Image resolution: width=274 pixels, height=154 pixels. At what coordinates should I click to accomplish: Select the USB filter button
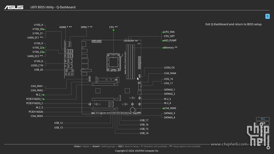(263, 123)
